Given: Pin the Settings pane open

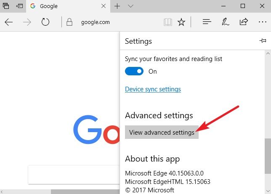Looking at the screenshot, I should pyautogui.click(x=263, y=41).
